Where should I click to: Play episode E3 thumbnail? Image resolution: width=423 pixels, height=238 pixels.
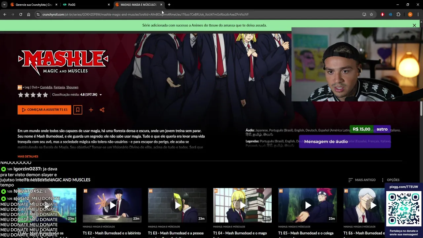pyautogui.click(x=177, y=205)
